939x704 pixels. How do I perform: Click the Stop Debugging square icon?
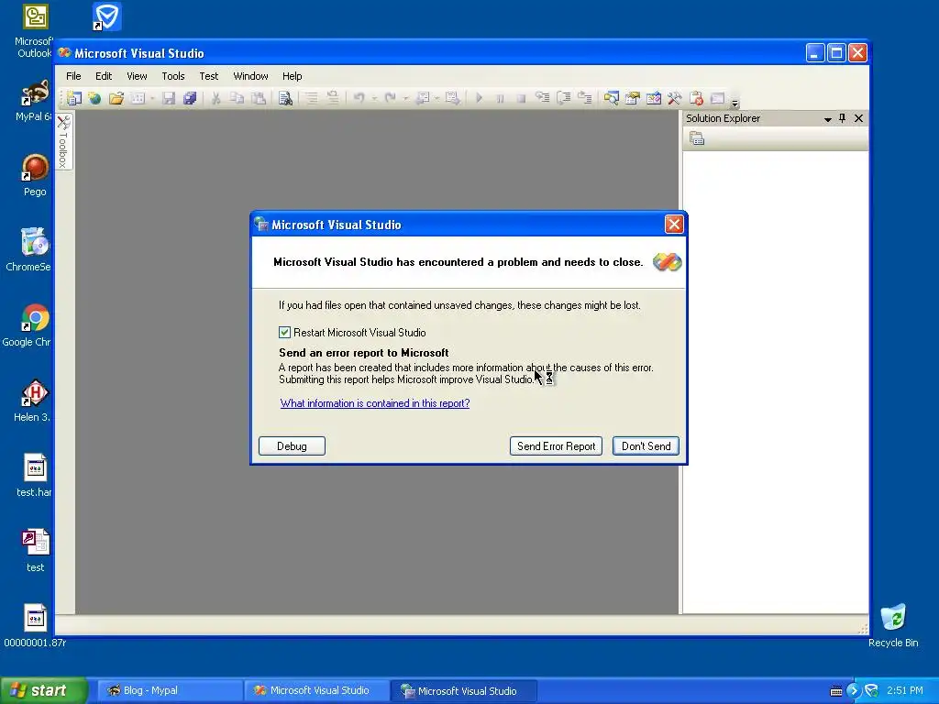[x=521, y=98]
